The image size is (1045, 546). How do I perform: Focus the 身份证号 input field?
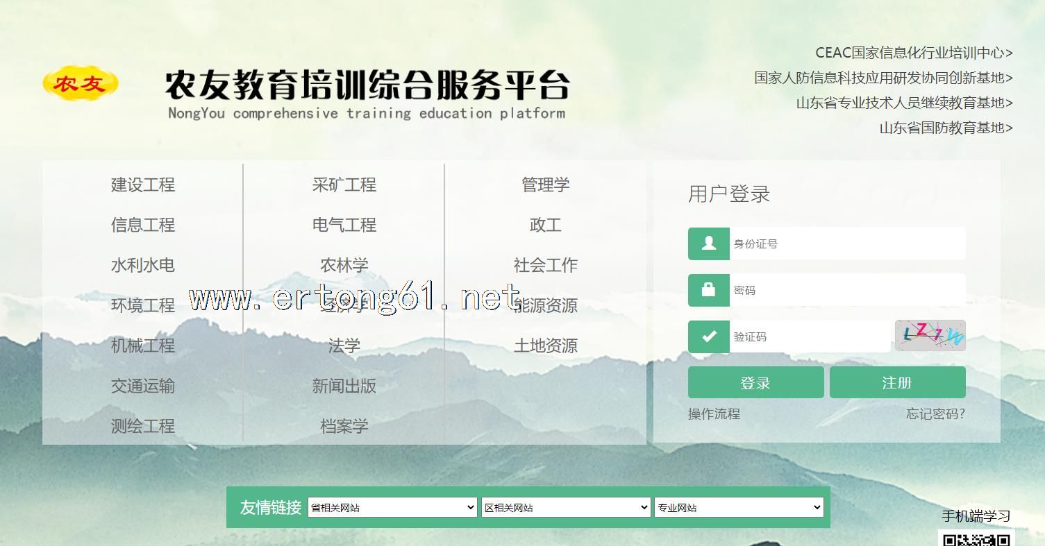[847, 244]
